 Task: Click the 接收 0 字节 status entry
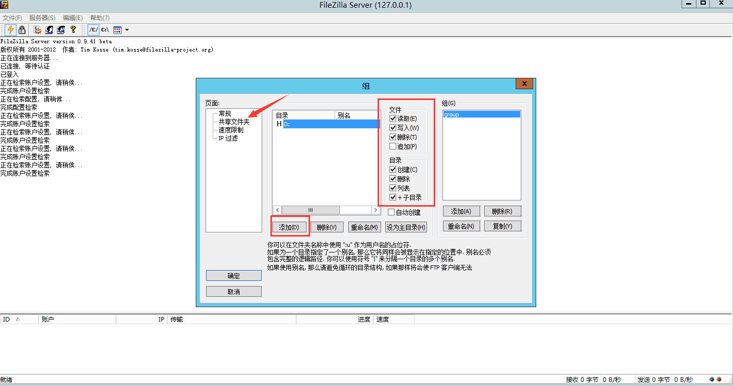click(x=582, y=380)
